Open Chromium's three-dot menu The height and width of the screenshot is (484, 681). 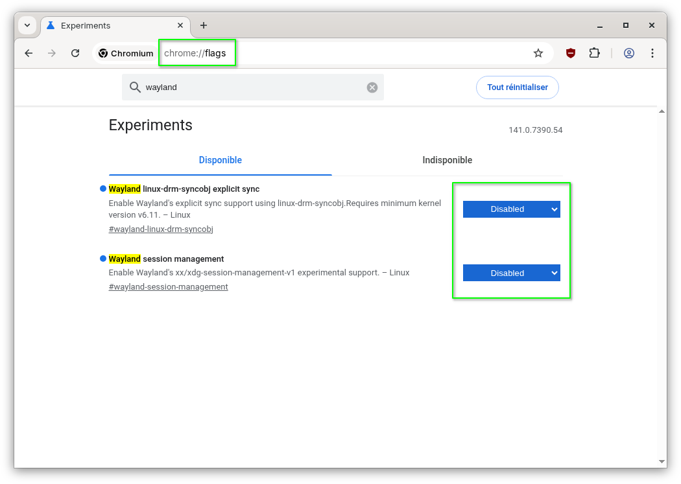652,53
